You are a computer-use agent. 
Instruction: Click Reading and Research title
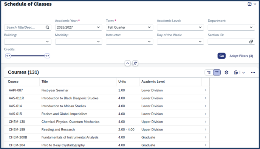coord(58,129)
